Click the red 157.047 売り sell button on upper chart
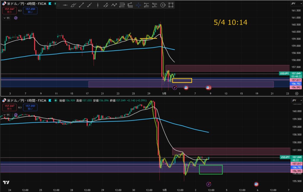This screenshot has width=303, height=192. pos(9,10)
